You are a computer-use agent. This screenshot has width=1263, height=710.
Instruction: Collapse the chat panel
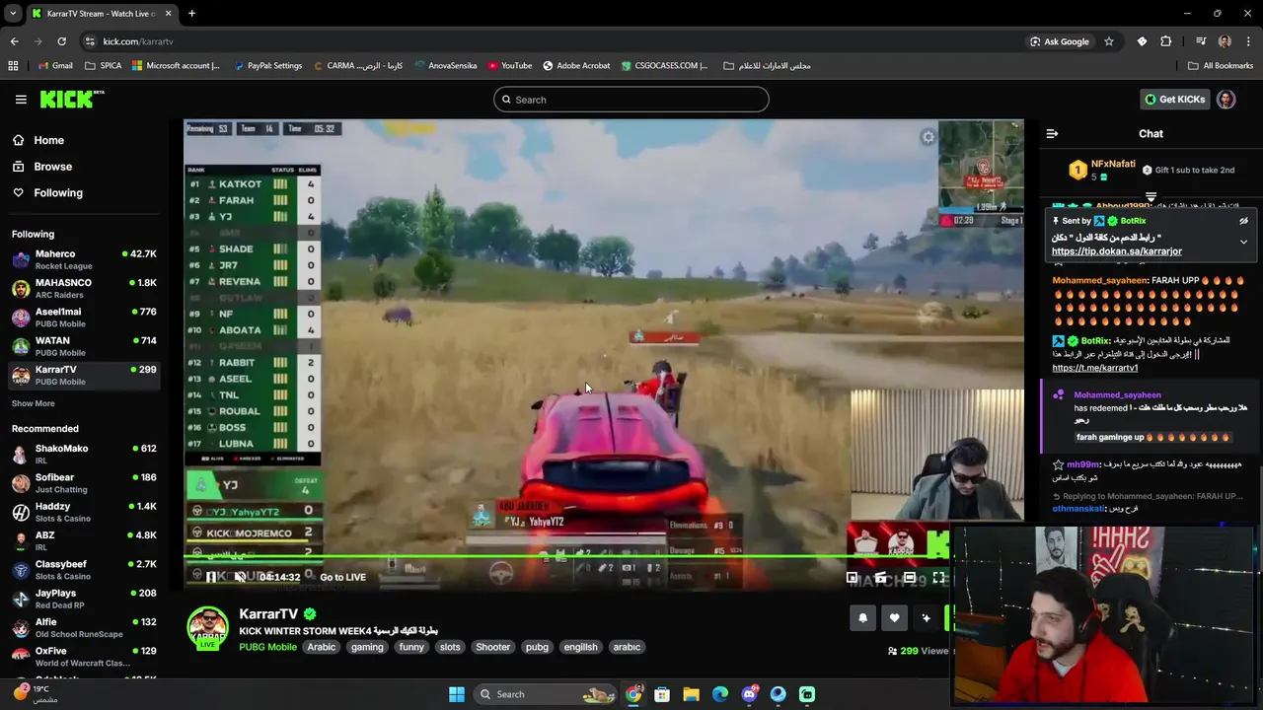point(1052,133)
